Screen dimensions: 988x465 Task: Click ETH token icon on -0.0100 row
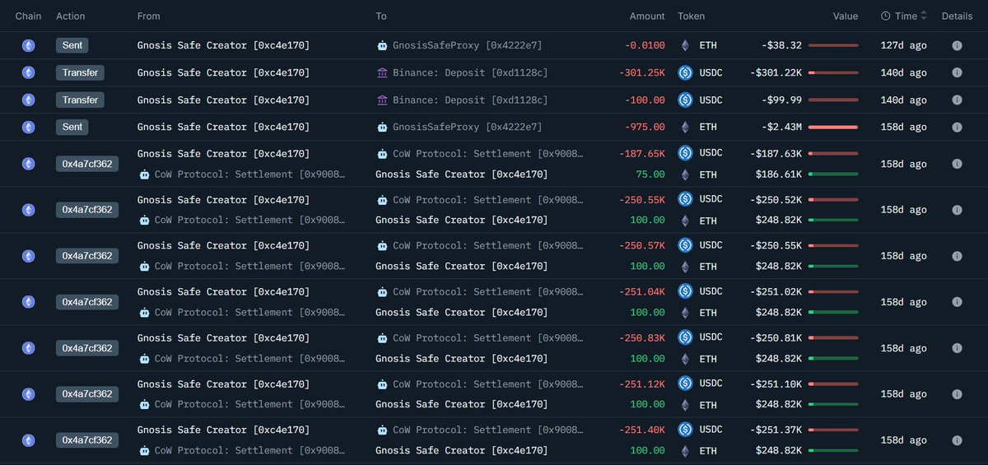pyautogui.click(x=685, y=45)
